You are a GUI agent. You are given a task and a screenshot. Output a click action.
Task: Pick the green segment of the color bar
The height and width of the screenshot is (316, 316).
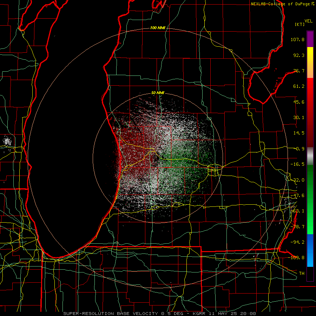[x=310, y=199]
